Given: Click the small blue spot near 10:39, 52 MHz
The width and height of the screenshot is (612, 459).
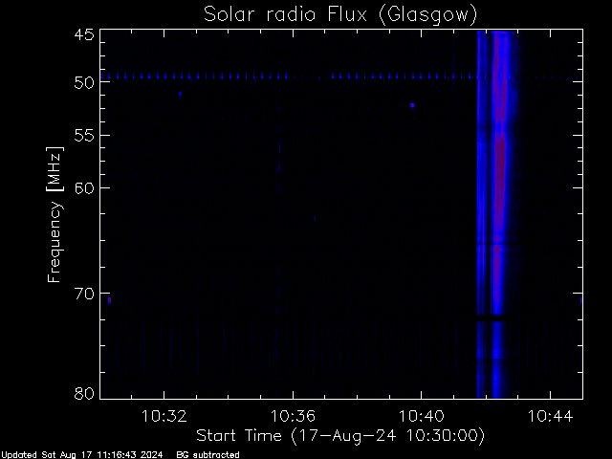Looking at the screenshot, I should tap(412, 105).
